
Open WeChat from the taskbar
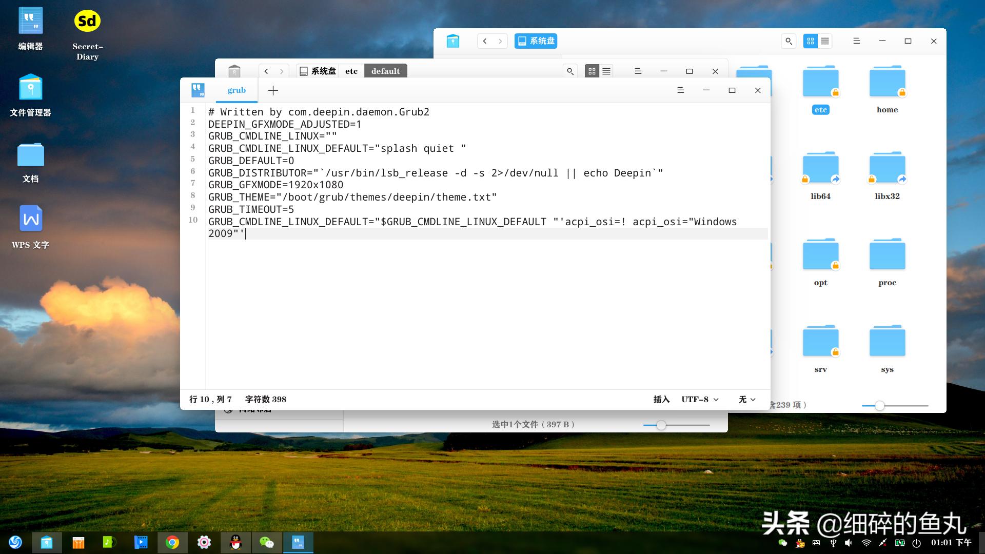tap(266, 542)
